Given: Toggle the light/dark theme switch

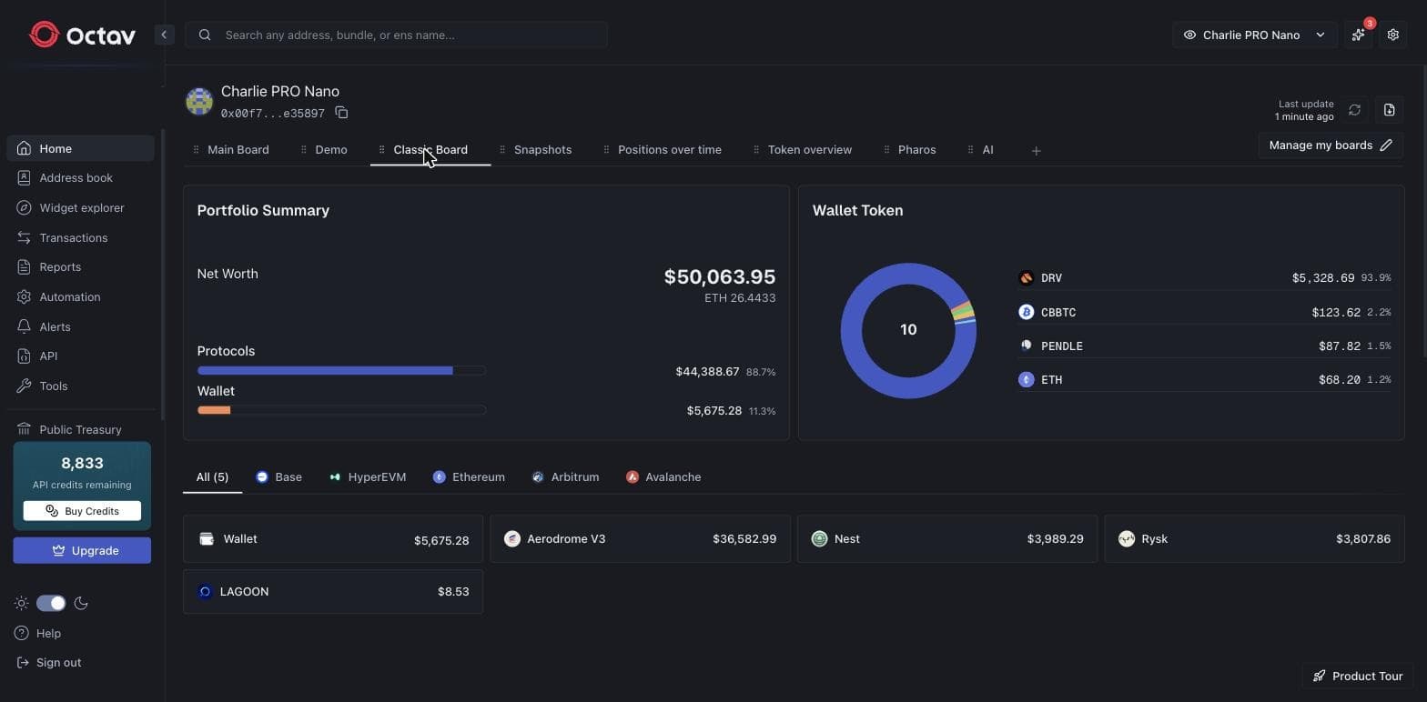Looking at the screenshot, I should tap(51, 603).
